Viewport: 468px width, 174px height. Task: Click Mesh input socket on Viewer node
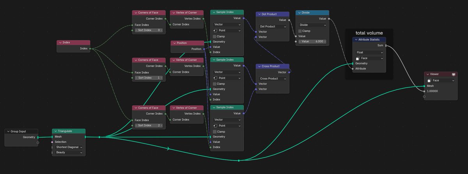[x=424, y=86]
